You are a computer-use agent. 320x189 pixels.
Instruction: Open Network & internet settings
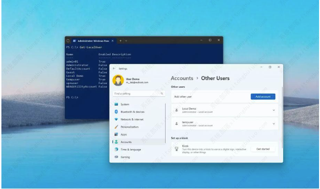point(139,119)
